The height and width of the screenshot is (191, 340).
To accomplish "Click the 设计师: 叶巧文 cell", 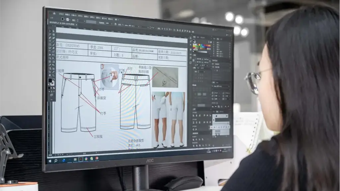I will 72,51.
